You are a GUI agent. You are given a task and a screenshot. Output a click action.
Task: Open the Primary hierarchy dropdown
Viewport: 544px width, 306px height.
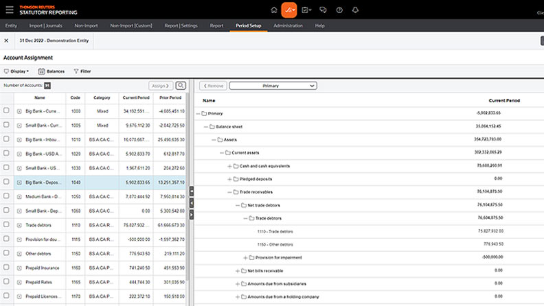tap(273, 86)
